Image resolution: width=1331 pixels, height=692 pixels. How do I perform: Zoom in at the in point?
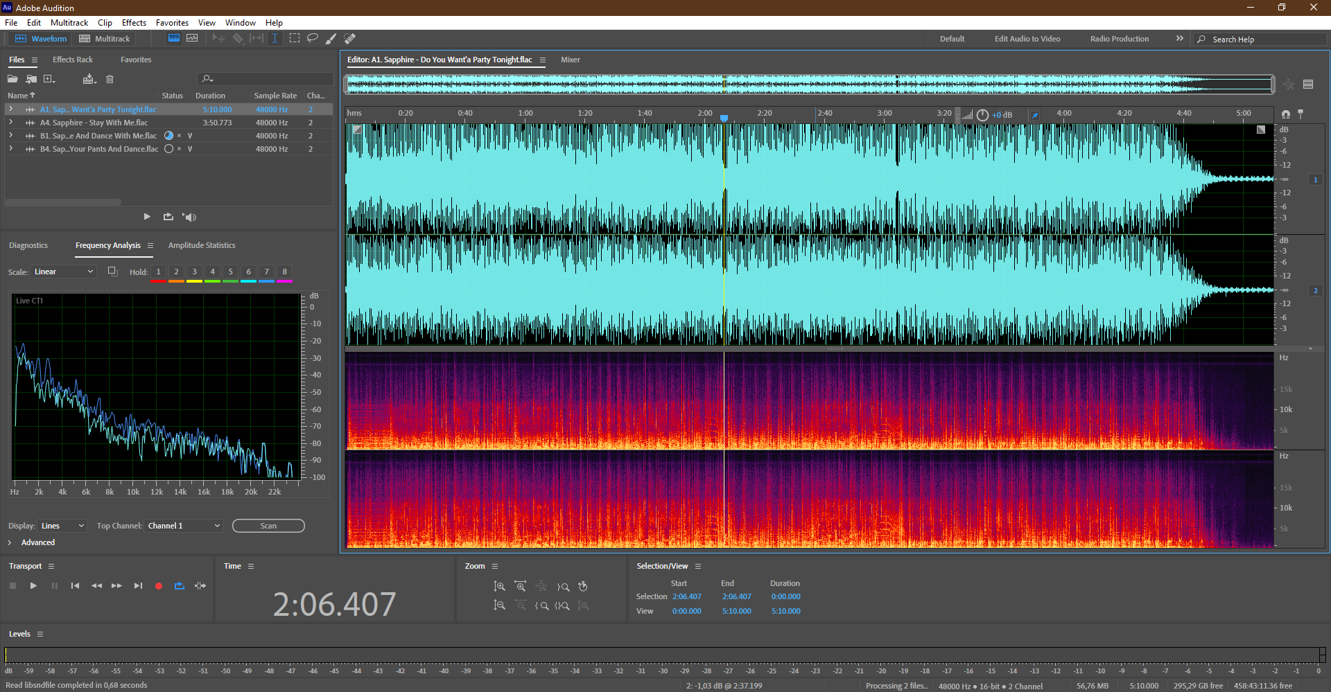coord(541,605)
